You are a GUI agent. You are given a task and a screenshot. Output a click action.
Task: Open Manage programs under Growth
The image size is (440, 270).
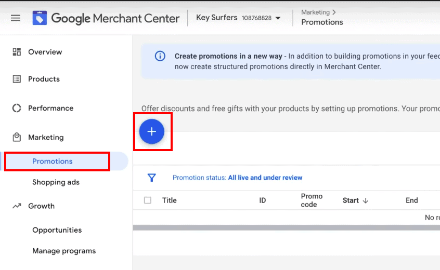[64, 251]
